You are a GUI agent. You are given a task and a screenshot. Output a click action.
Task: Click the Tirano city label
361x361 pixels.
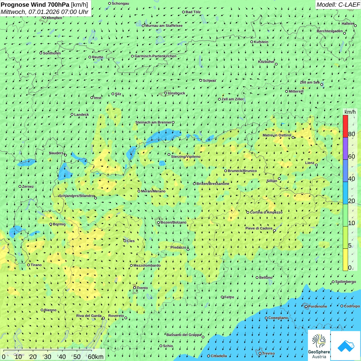tap(36, 265)
